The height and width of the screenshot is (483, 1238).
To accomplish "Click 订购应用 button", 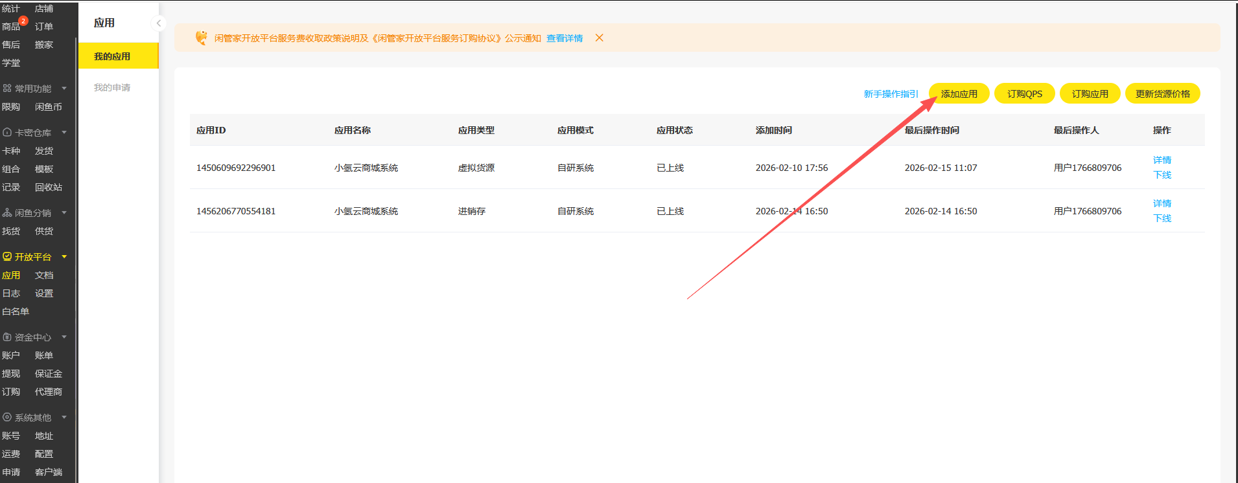I will click(x=1090, y=94).
